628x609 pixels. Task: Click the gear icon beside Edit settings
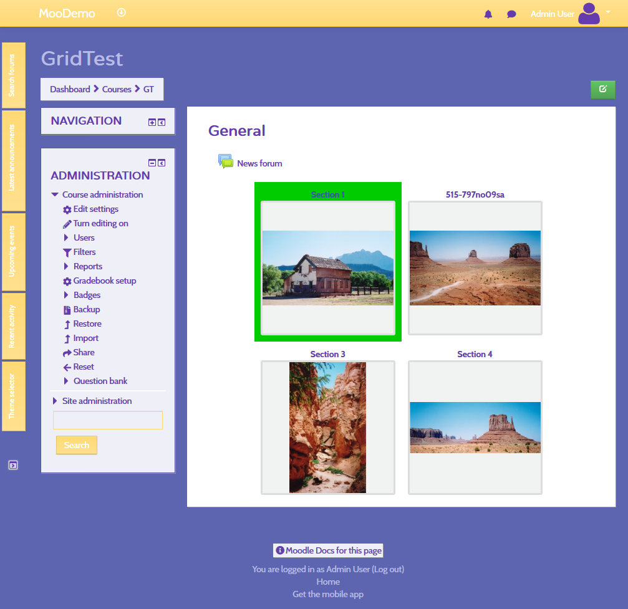coord(67,209)
